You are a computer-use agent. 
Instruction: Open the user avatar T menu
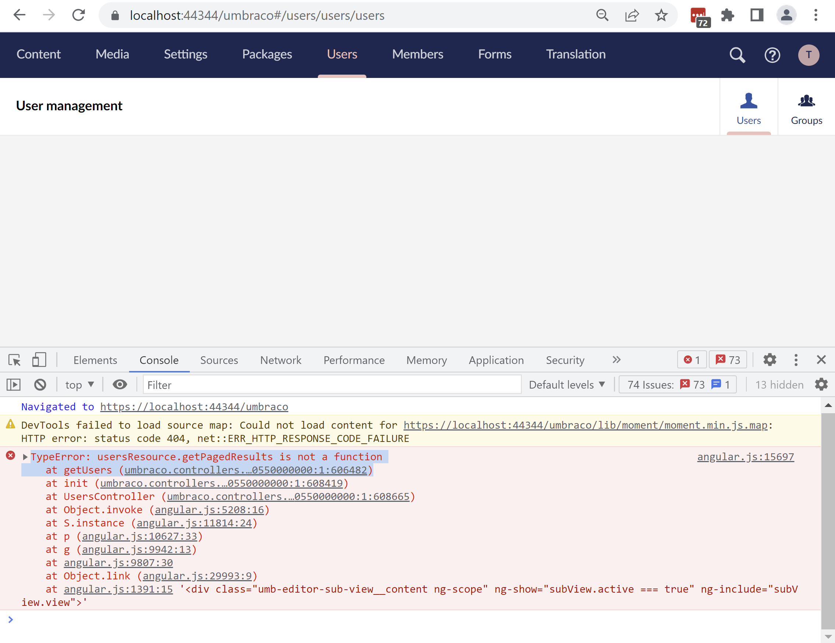coord(808,55)
